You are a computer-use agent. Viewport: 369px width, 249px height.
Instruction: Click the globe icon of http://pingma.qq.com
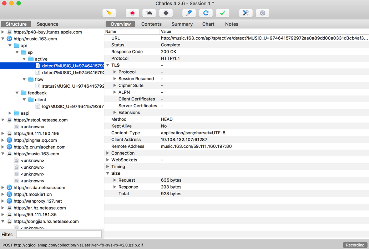9,140
